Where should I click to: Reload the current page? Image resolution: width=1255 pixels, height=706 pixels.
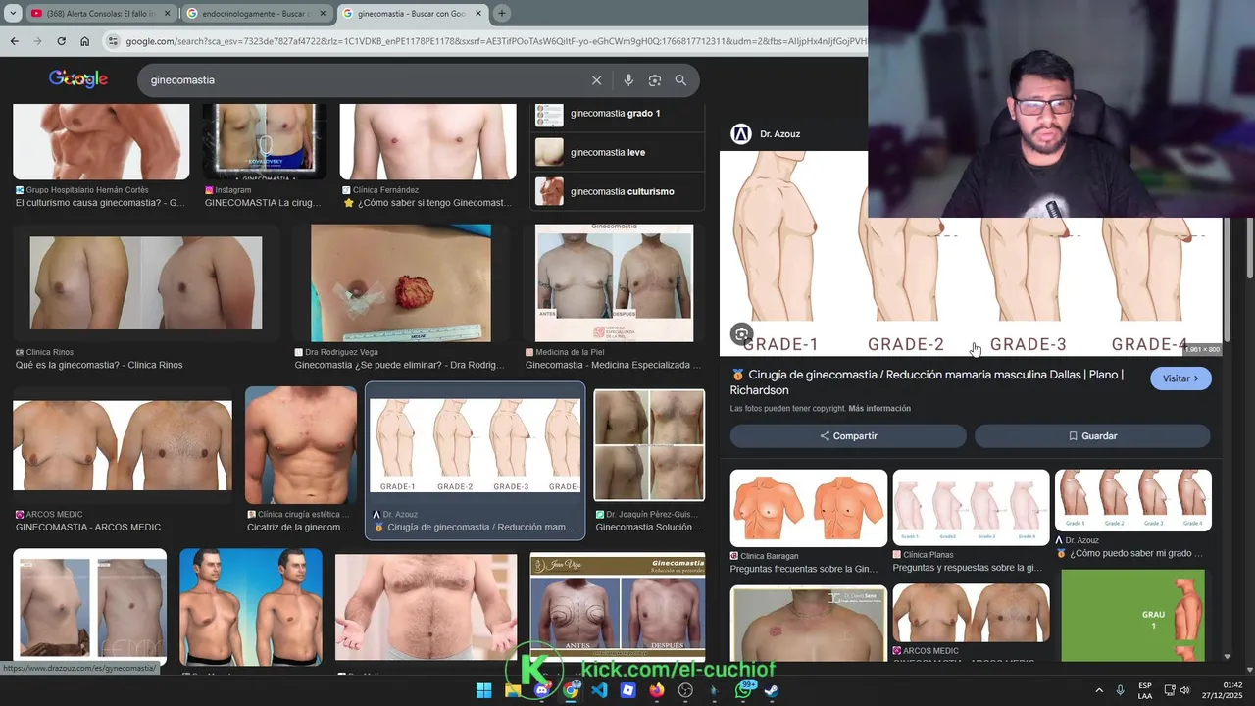tap(61, 41)
